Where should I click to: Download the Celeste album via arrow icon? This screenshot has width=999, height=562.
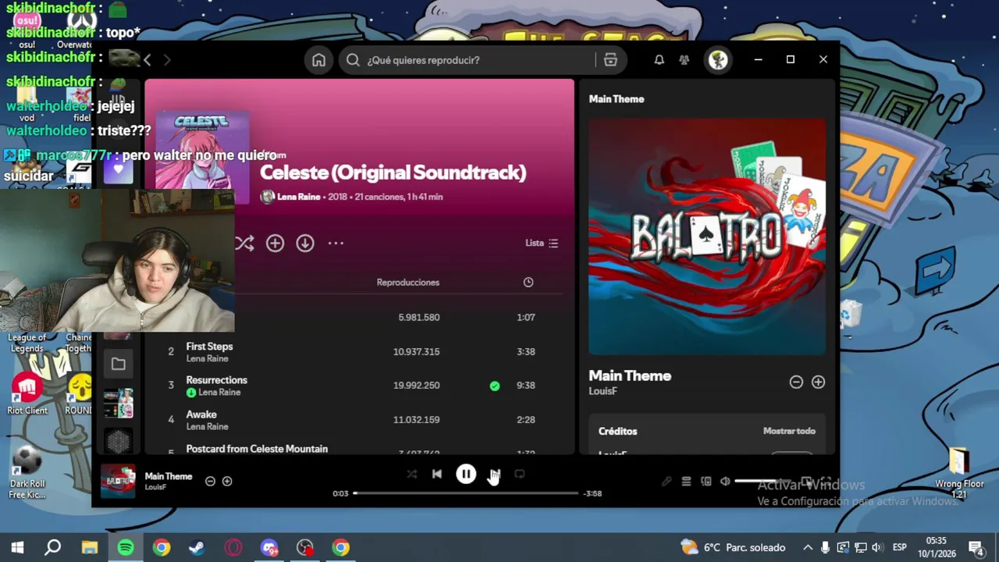pos(305,244)
